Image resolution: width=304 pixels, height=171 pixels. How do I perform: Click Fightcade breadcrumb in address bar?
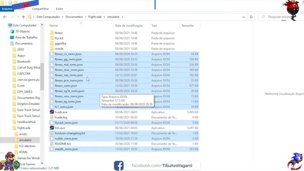click(95, 17)
